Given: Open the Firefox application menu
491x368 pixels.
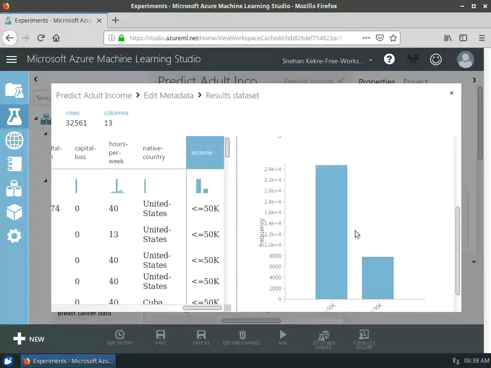Looking at the screenshot, I should (x=481, y=38).
